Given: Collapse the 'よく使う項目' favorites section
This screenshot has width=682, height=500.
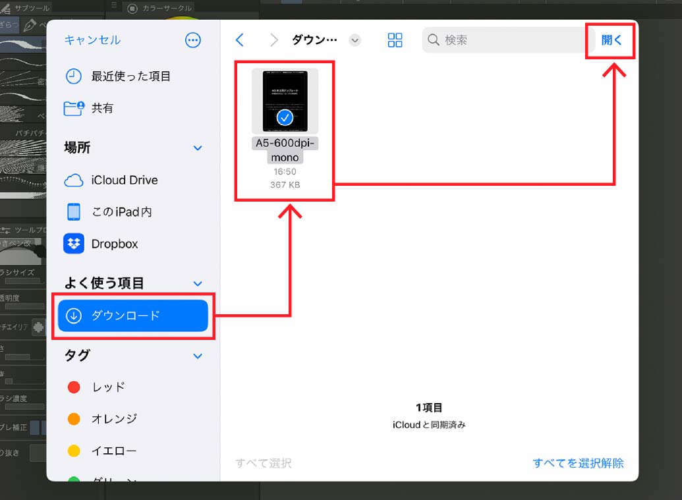Looking at the screenshot, I should pos(198,283).
